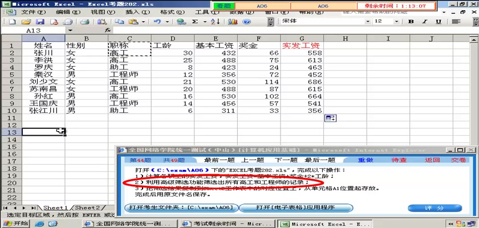Click cell containing 实发工资
The image size is (479, 228).
point(302,46)
